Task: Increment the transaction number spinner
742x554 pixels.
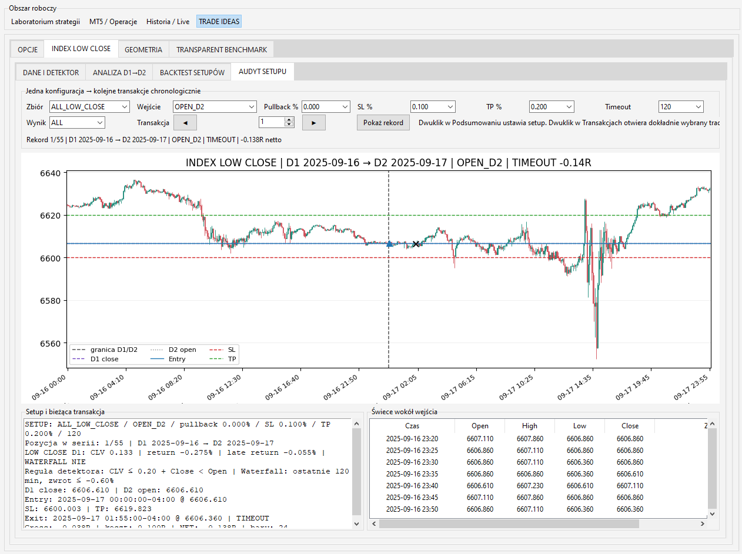Action: coord(289,119)
